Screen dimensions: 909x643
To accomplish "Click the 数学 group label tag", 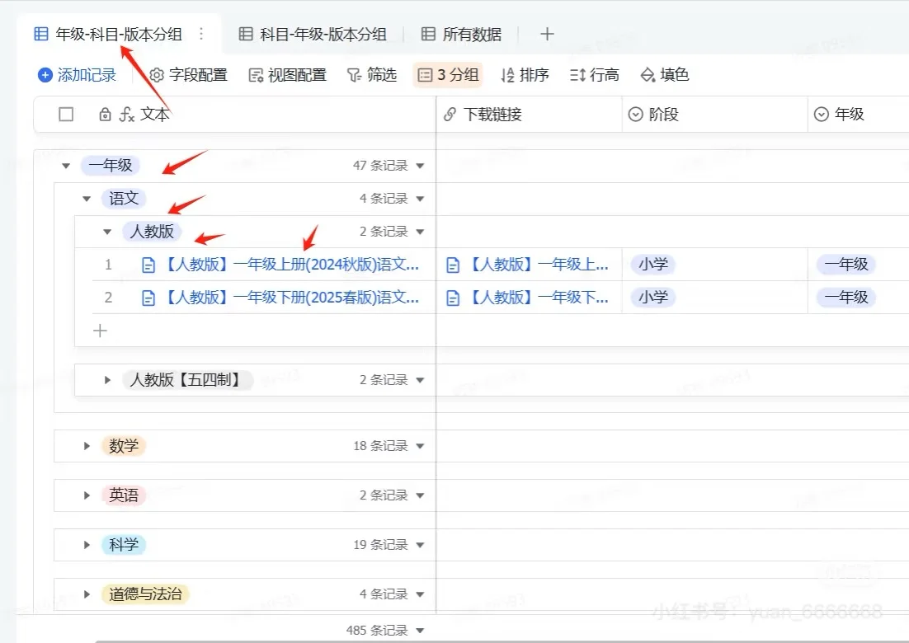I will point(124,446).
